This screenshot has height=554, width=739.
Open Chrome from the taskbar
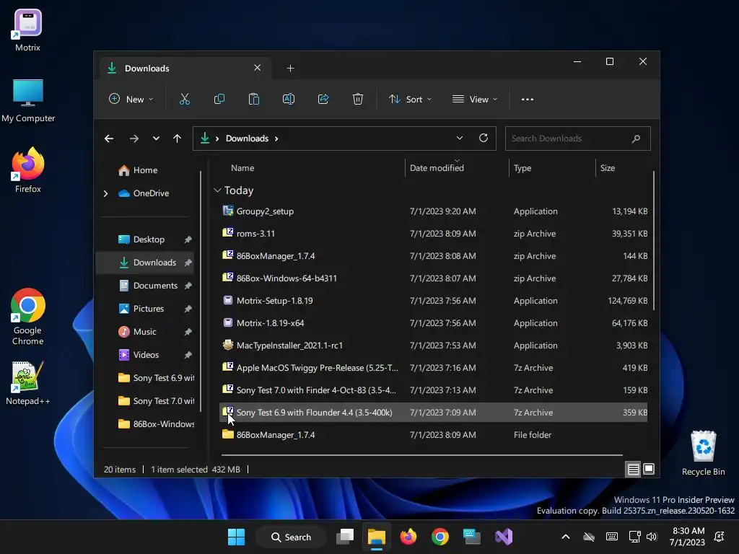[x=440, y=537]
